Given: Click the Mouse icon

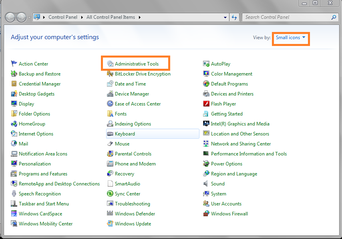Looking at the screenshot, I should pos(110,143).
